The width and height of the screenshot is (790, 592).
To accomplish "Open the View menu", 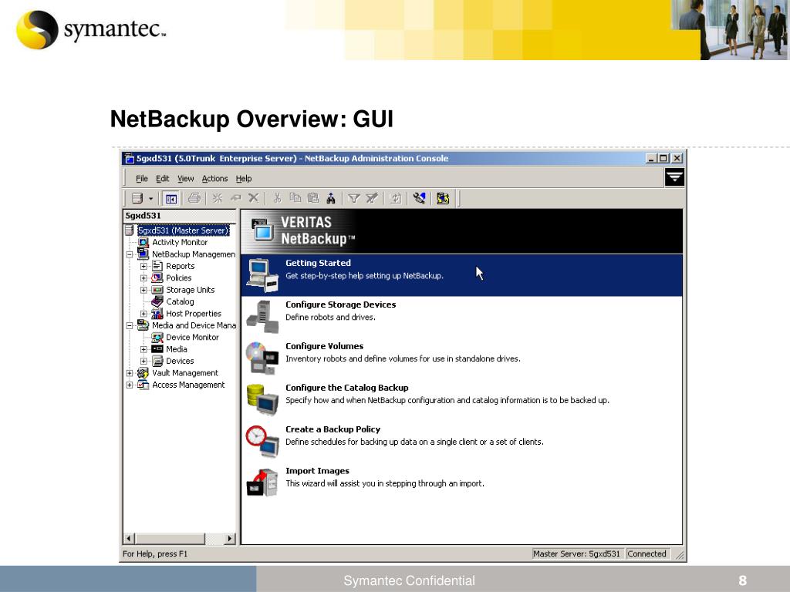I will pyautogui.click(x=185, y=179).
